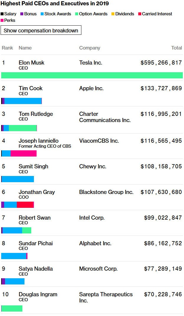Click the black Salary legend swatch

point(2,14)
